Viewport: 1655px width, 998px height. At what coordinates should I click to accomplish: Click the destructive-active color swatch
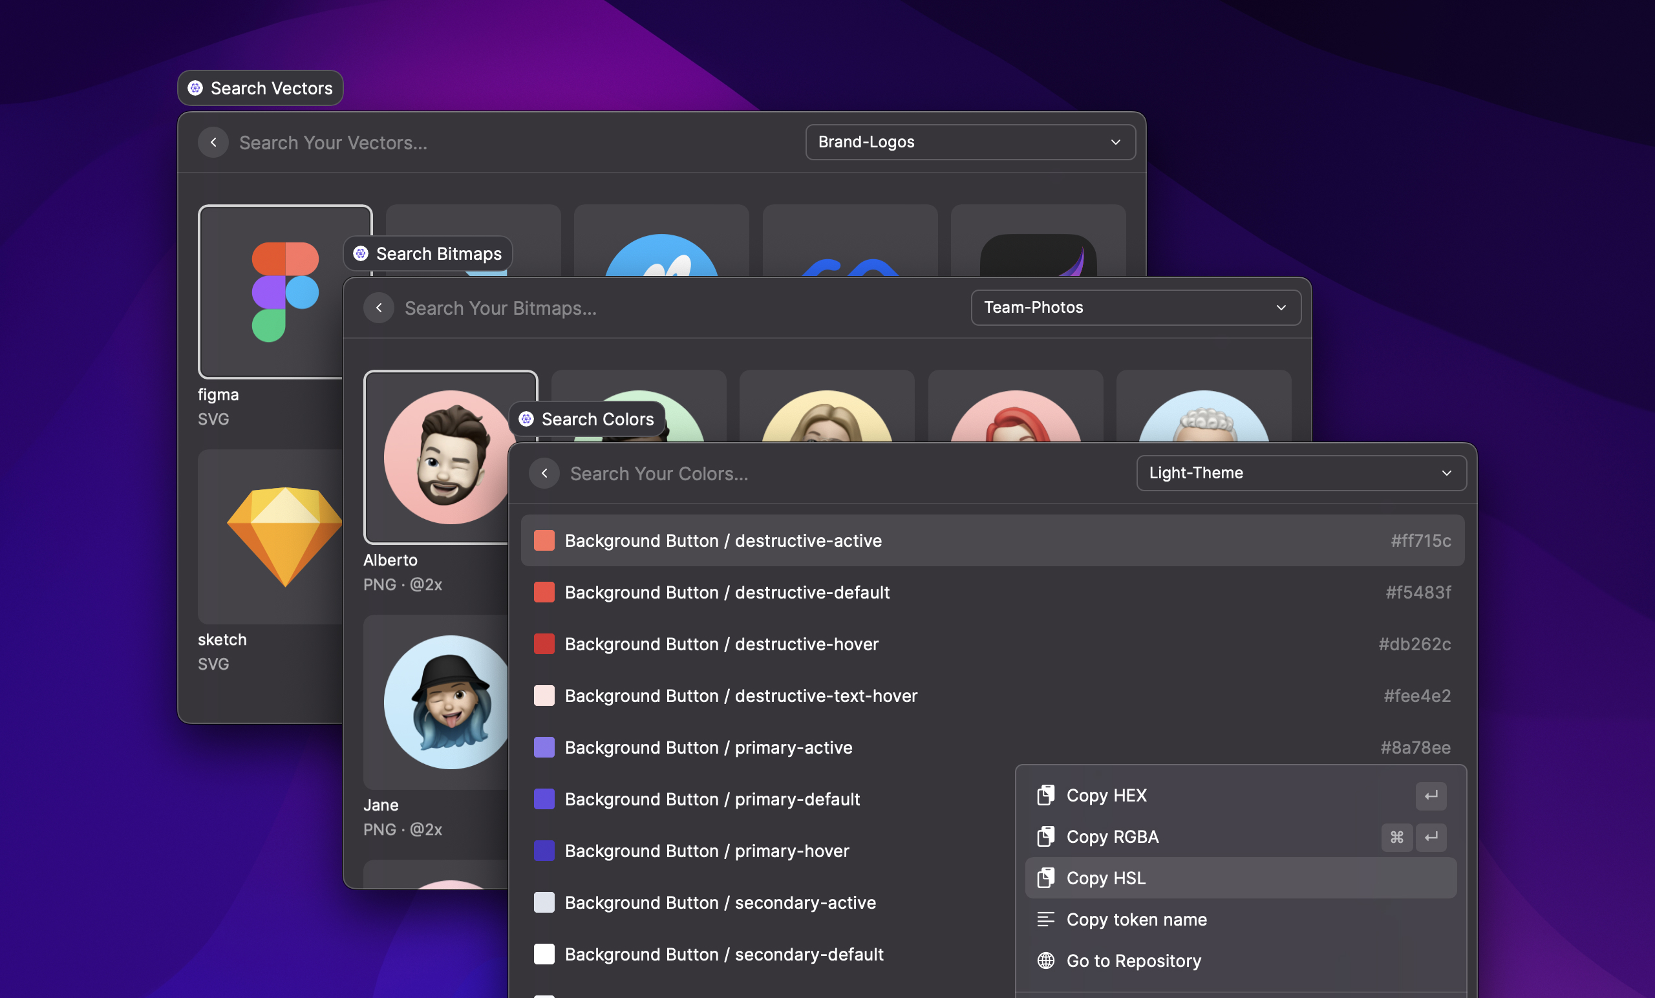(x=544, y=540)
